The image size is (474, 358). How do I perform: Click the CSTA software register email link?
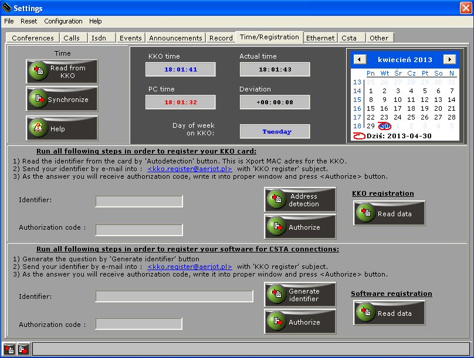pyautogui.click(x=189, y=267)
